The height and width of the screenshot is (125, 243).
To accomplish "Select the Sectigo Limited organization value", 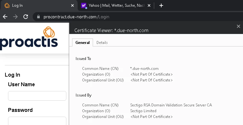I will pyautogui.click(x=143, y=111).
